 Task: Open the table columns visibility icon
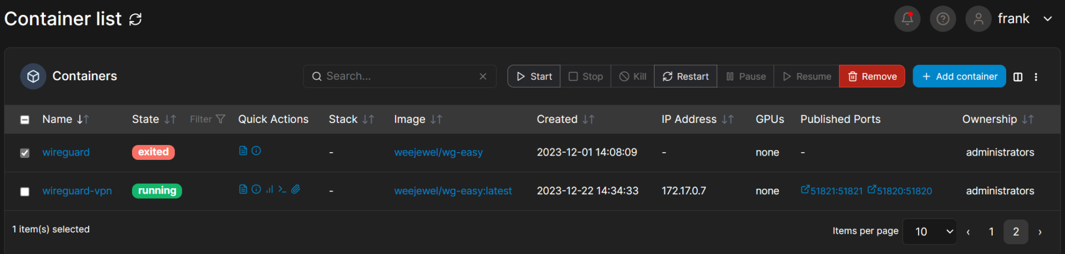1018,77
